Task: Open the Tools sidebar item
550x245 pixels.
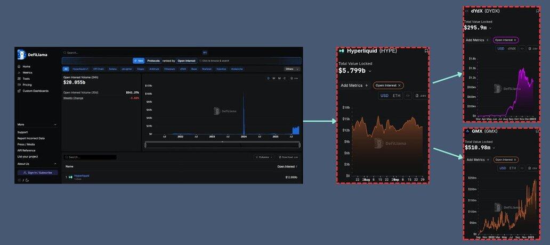Action: point(26,79)
